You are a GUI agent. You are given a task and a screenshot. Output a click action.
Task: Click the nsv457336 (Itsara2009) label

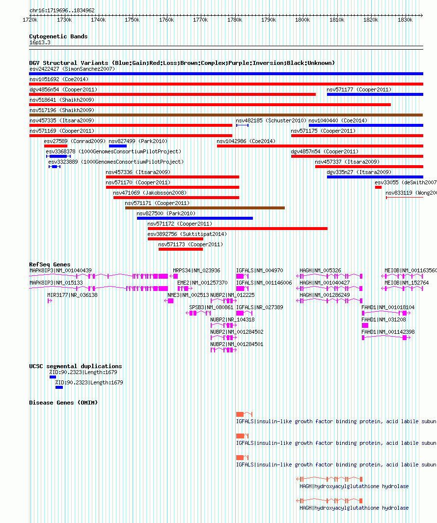(138, 173)
